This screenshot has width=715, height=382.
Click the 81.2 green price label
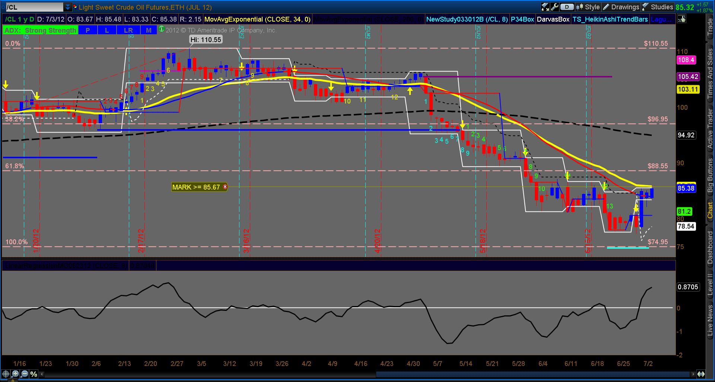tap(684, 211)
